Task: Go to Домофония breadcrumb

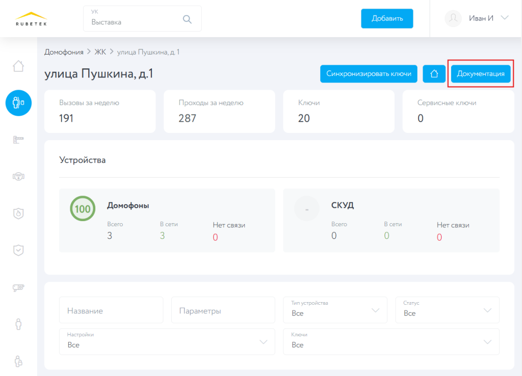Action: (x=64, y=52)
